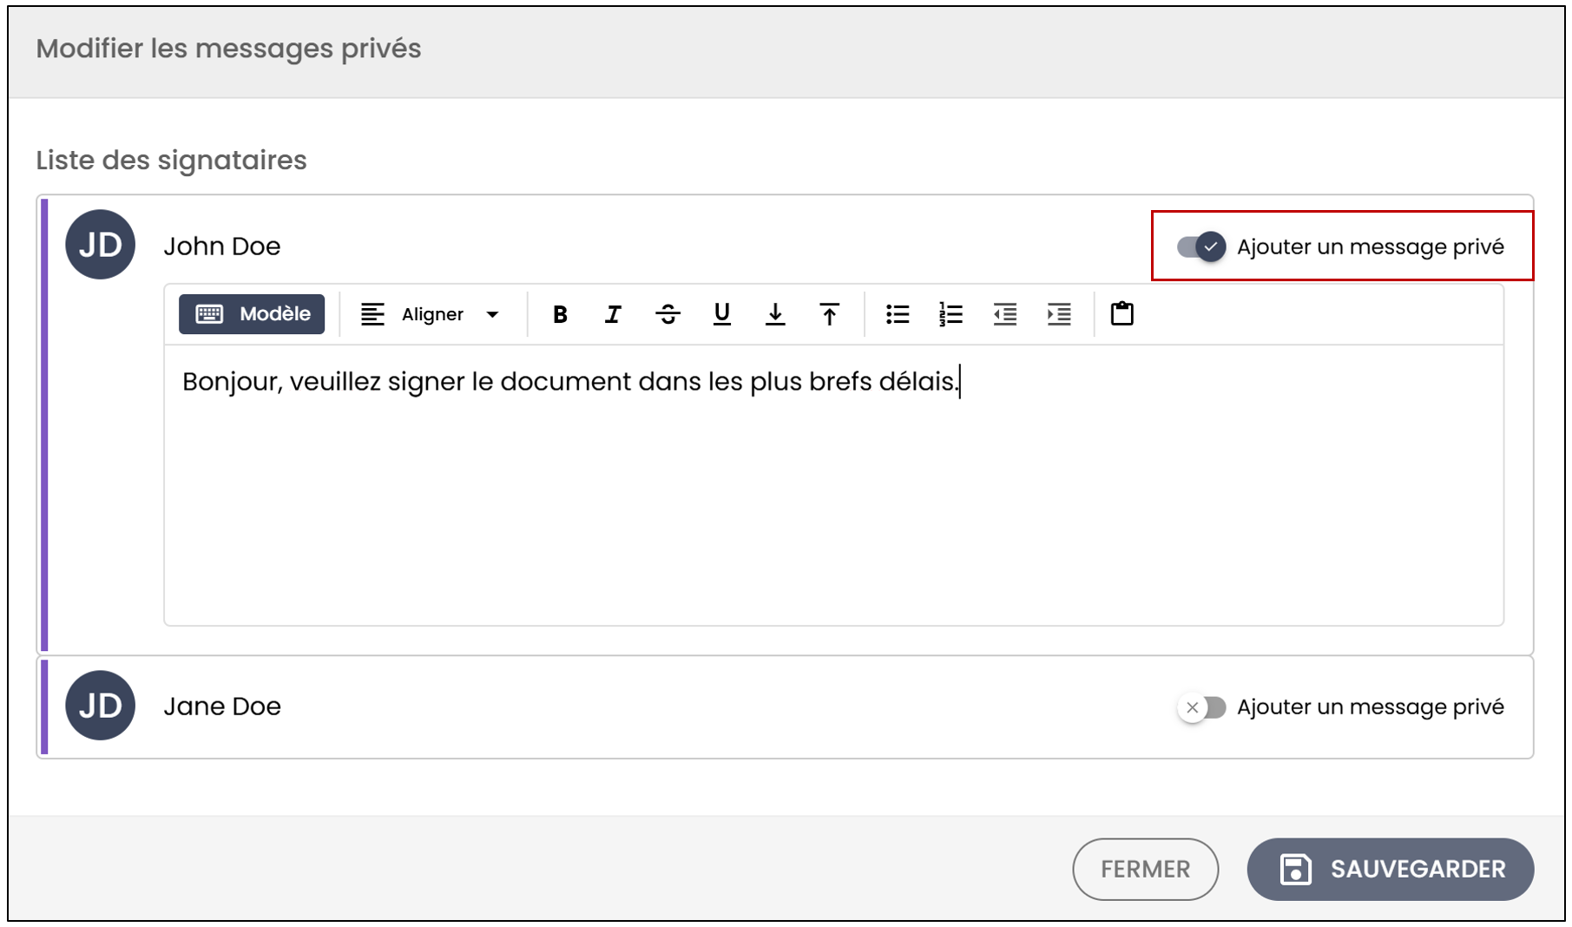Disable private message for John Doe

tap(1201, 247)
